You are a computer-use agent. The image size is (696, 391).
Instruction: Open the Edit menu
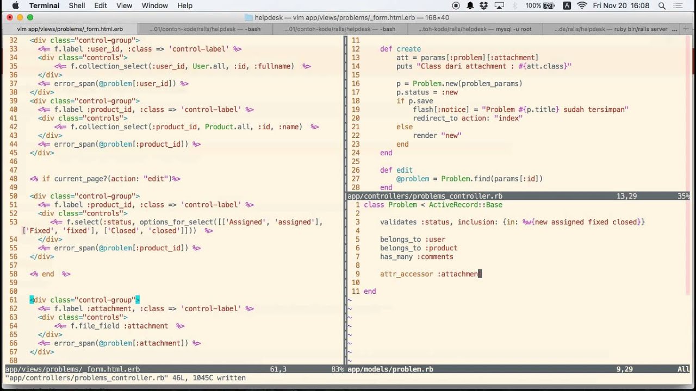[101, 5]
